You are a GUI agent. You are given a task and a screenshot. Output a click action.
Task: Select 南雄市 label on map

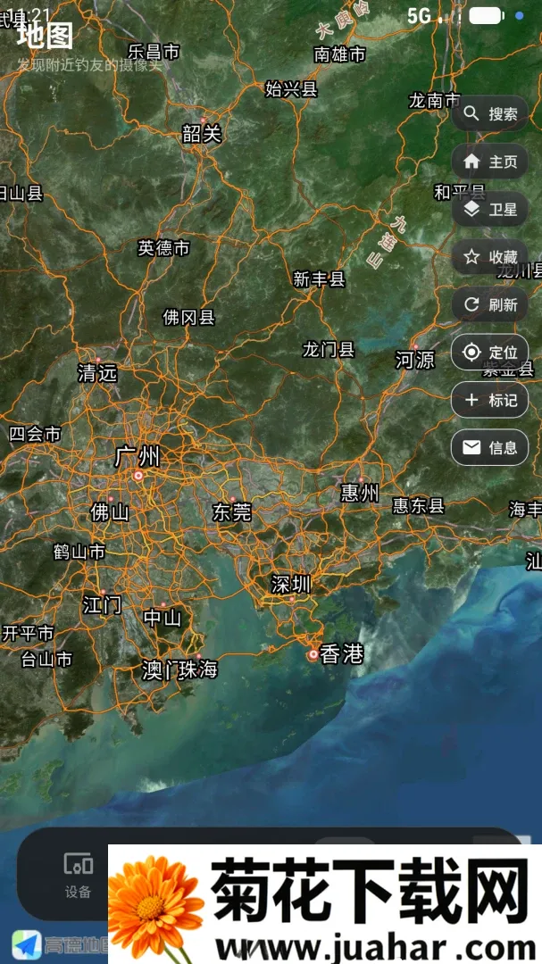(339, 54)
